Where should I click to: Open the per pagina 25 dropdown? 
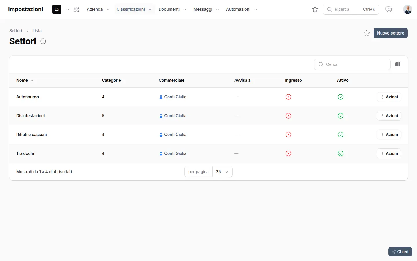coord(222,172)
